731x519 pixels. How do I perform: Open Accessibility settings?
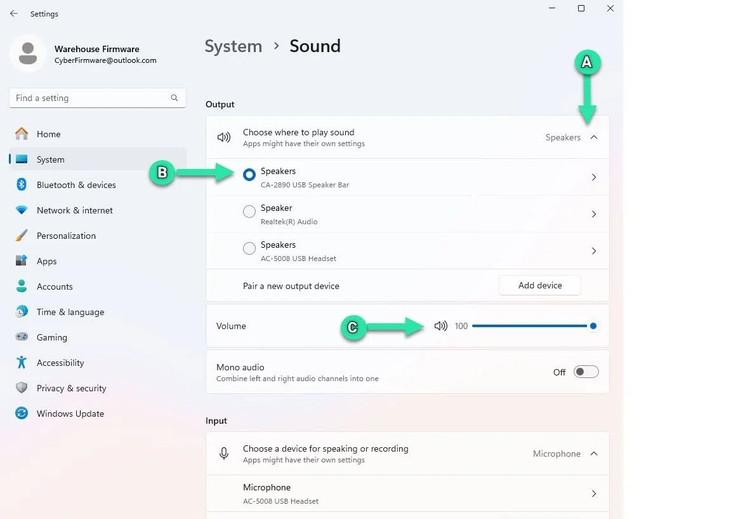pyautogui.click(x=60, y=363)
